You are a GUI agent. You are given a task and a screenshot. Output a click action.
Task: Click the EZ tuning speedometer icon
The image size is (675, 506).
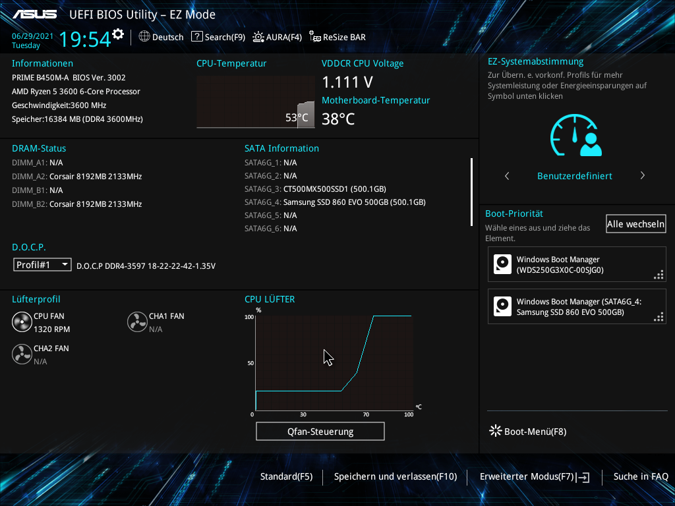(576, 136)
